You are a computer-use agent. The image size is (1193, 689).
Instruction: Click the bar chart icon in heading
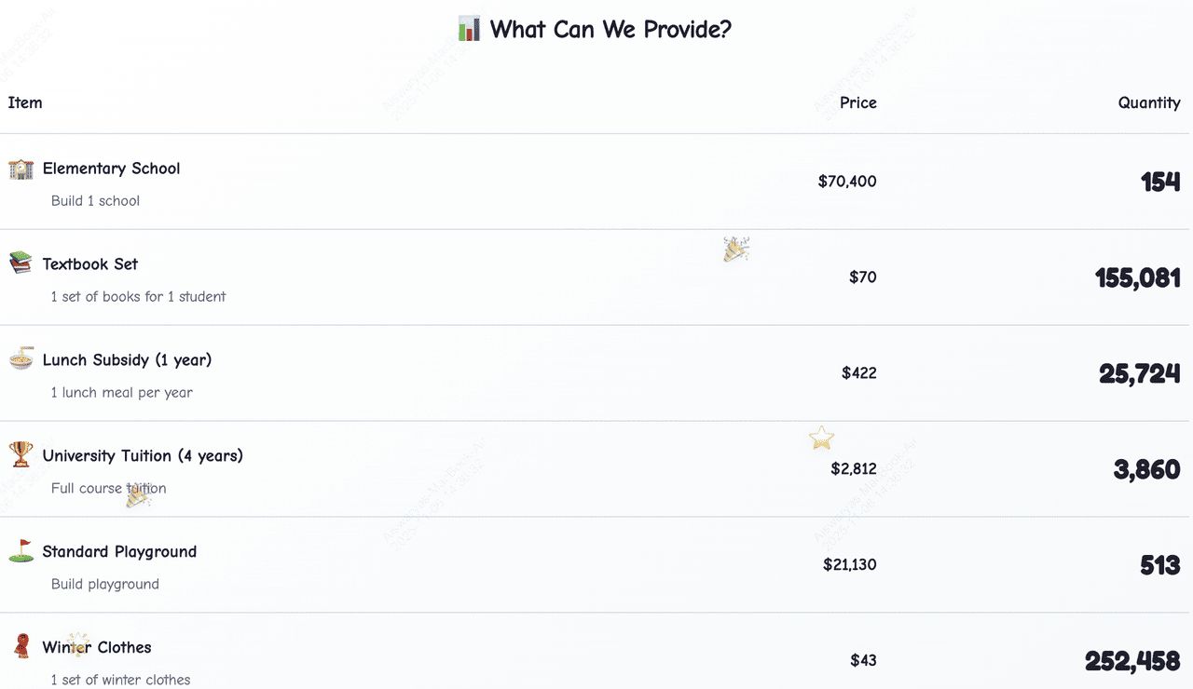pos(470,29)
